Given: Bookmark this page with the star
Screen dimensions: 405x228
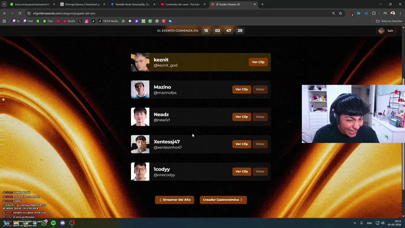Looking at the screenshot, I should (340, 13).
